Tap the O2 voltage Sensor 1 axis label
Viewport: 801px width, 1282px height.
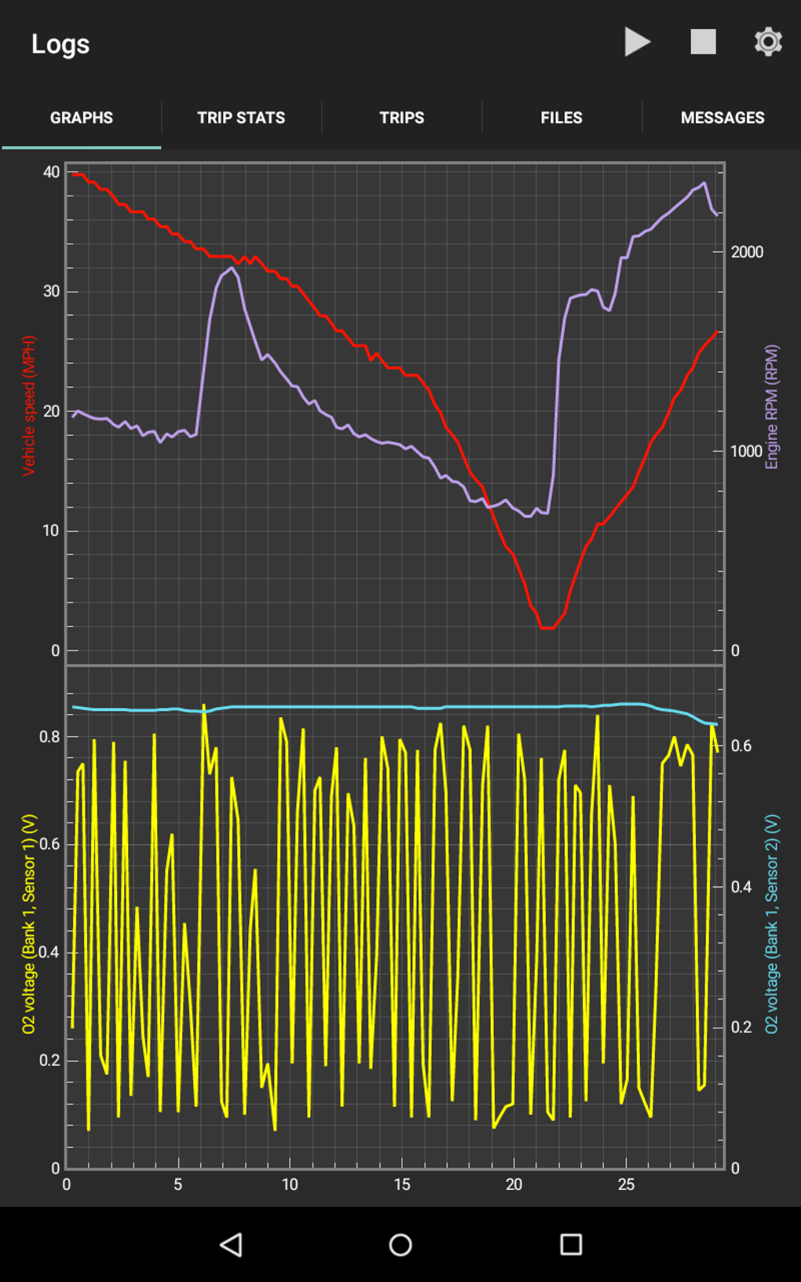tap(29, 924)
